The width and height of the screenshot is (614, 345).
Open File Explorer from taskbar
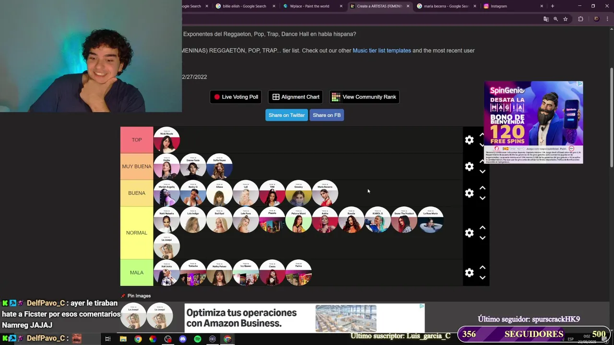coord(123,339)
